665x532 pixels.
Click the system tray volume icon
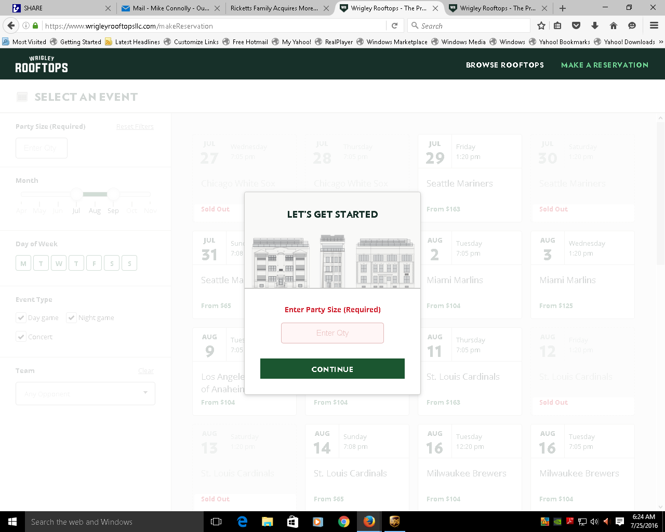pyautogui.click(x=594, y=522)
